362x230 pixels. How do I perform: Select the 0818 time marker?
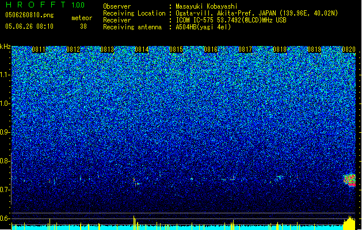pyautogui.click(x=280, y=49)
